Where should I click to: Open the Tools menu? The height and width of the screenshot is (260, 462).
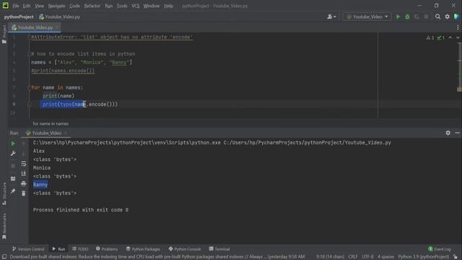(122, 6)
